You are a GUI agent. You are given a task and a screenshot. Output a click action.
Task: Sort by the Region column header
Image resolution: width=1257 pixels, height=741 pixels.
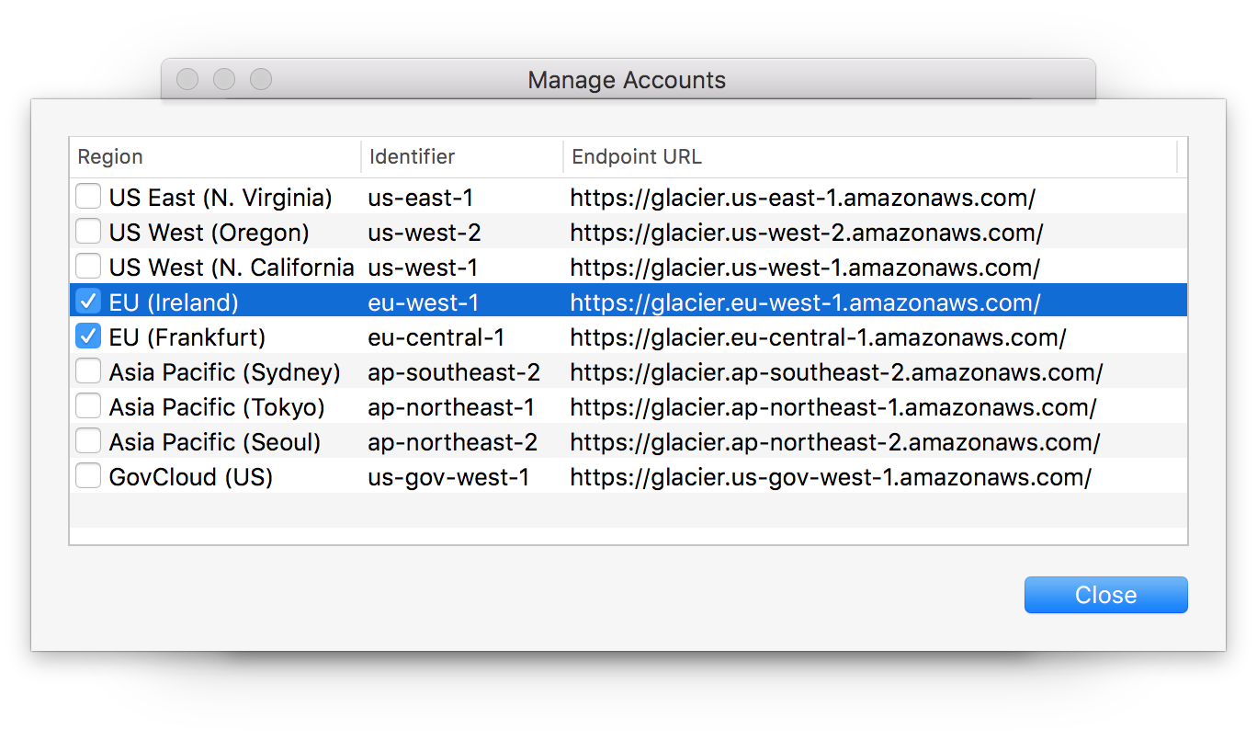[215, 157]
